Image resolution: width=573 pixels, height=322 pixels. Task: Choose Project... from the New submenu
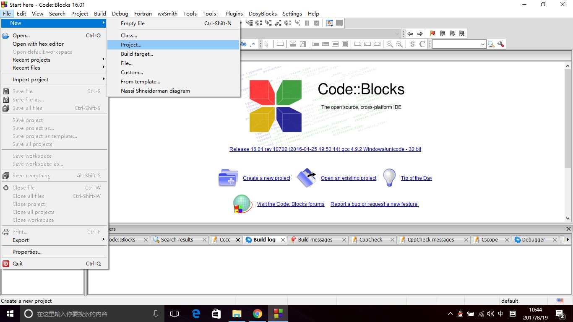(173, 45)
